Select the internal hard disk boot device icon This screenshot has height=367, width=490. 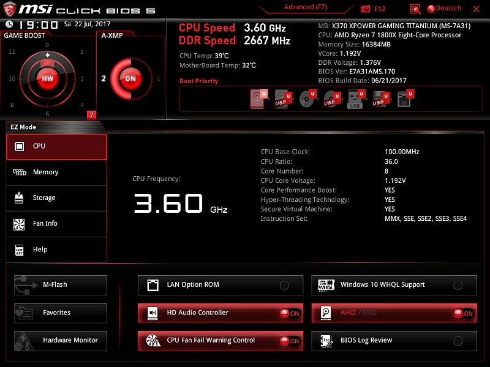[258, 99]
